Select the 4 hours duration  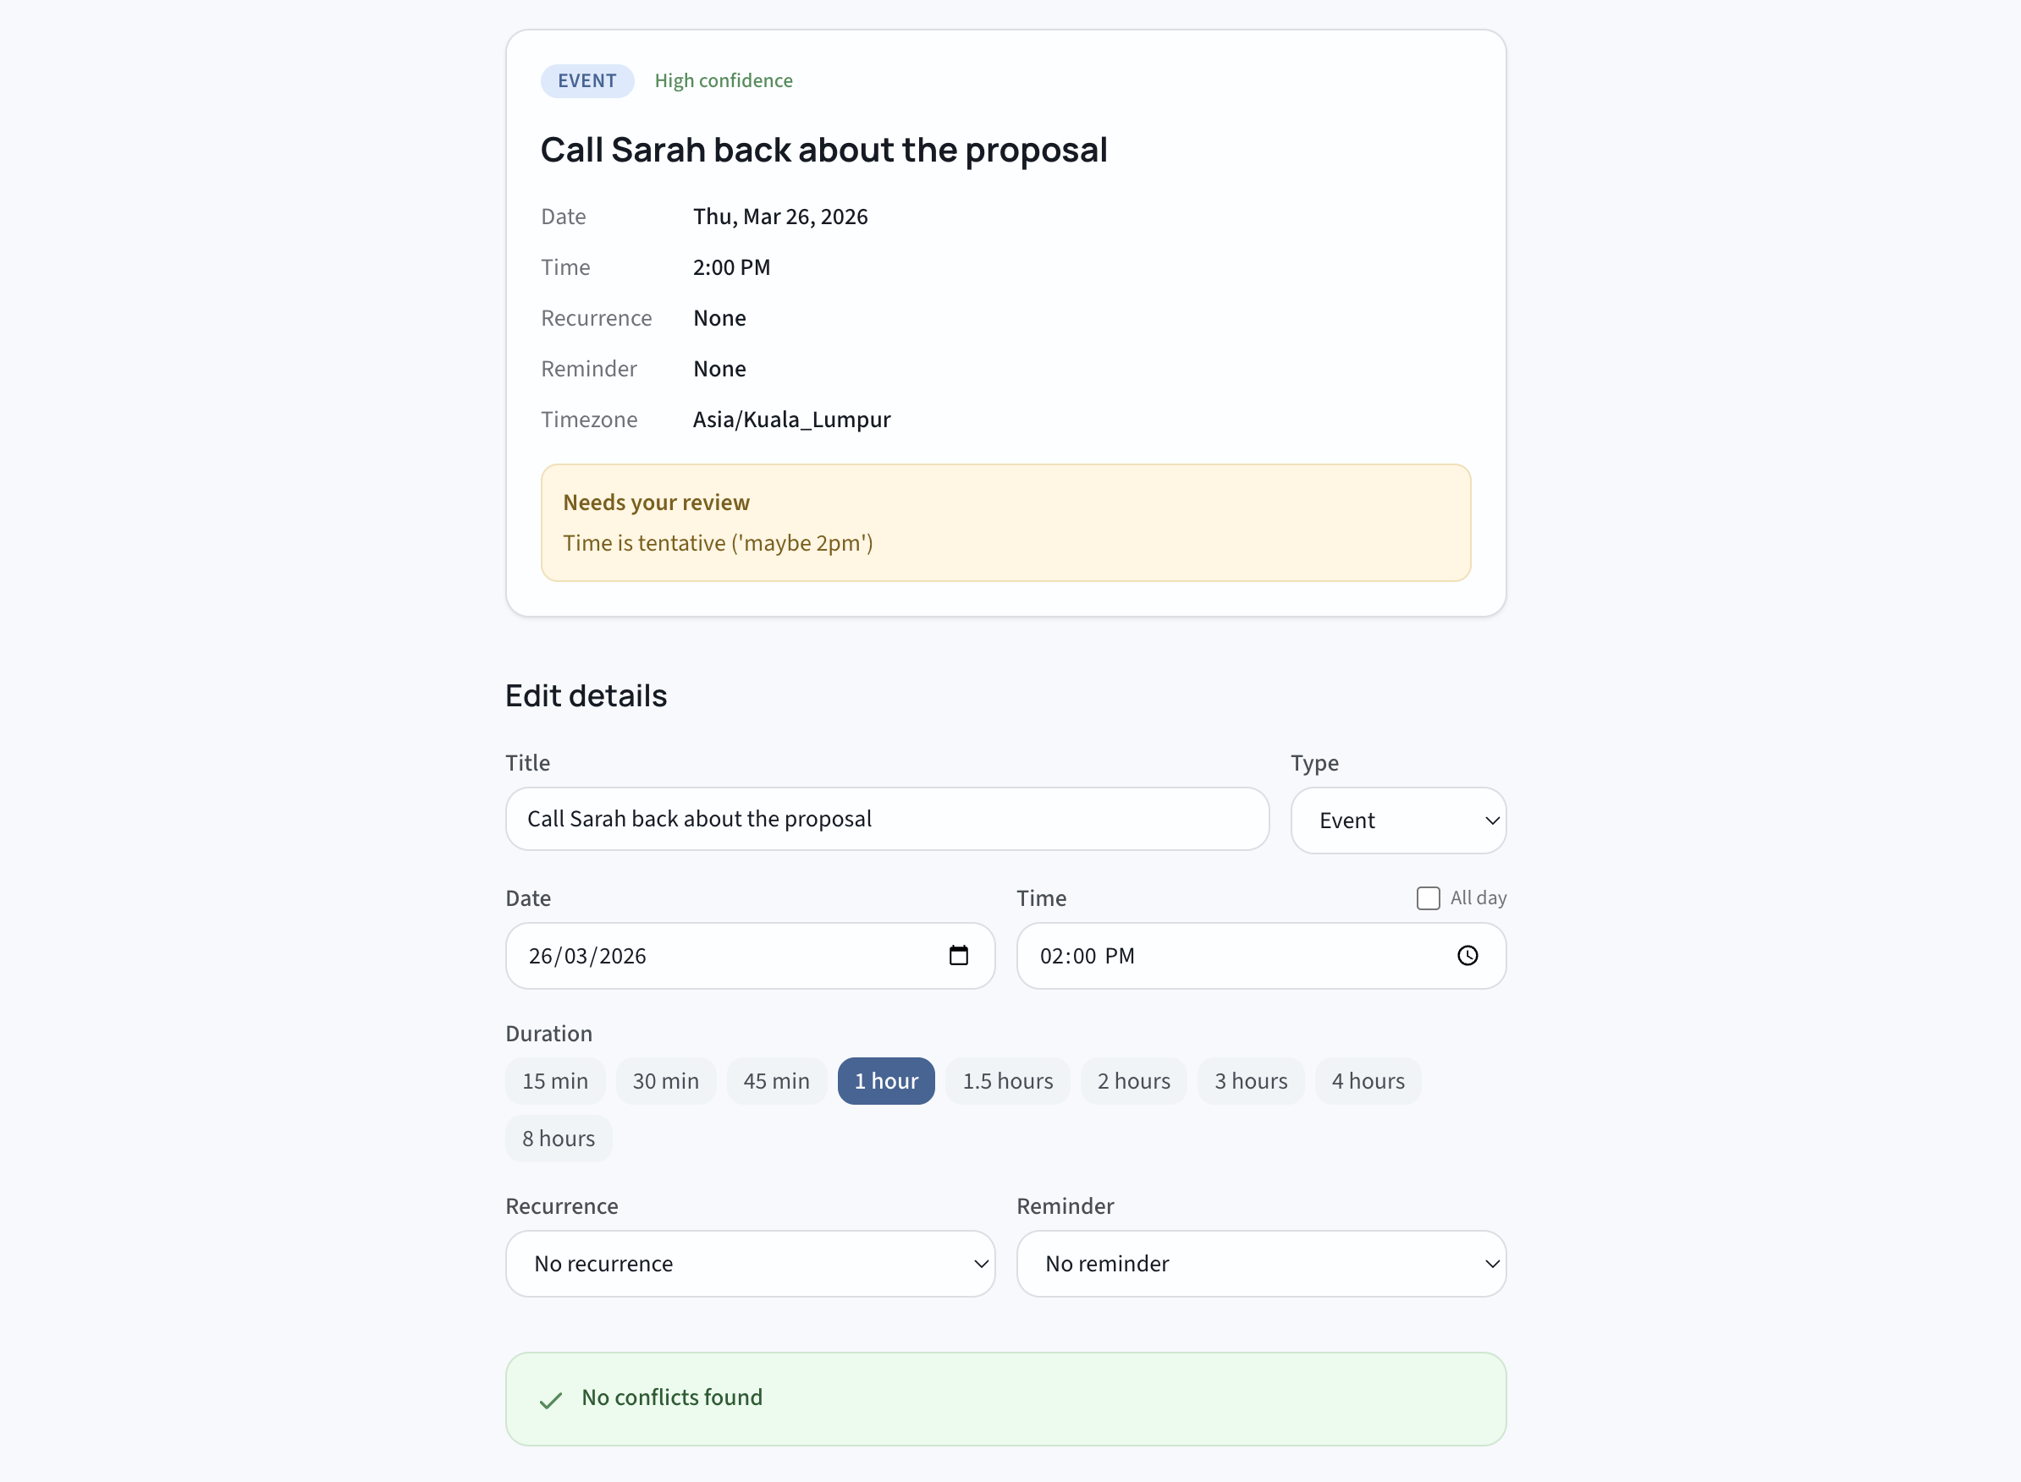coord(1367,1080)
